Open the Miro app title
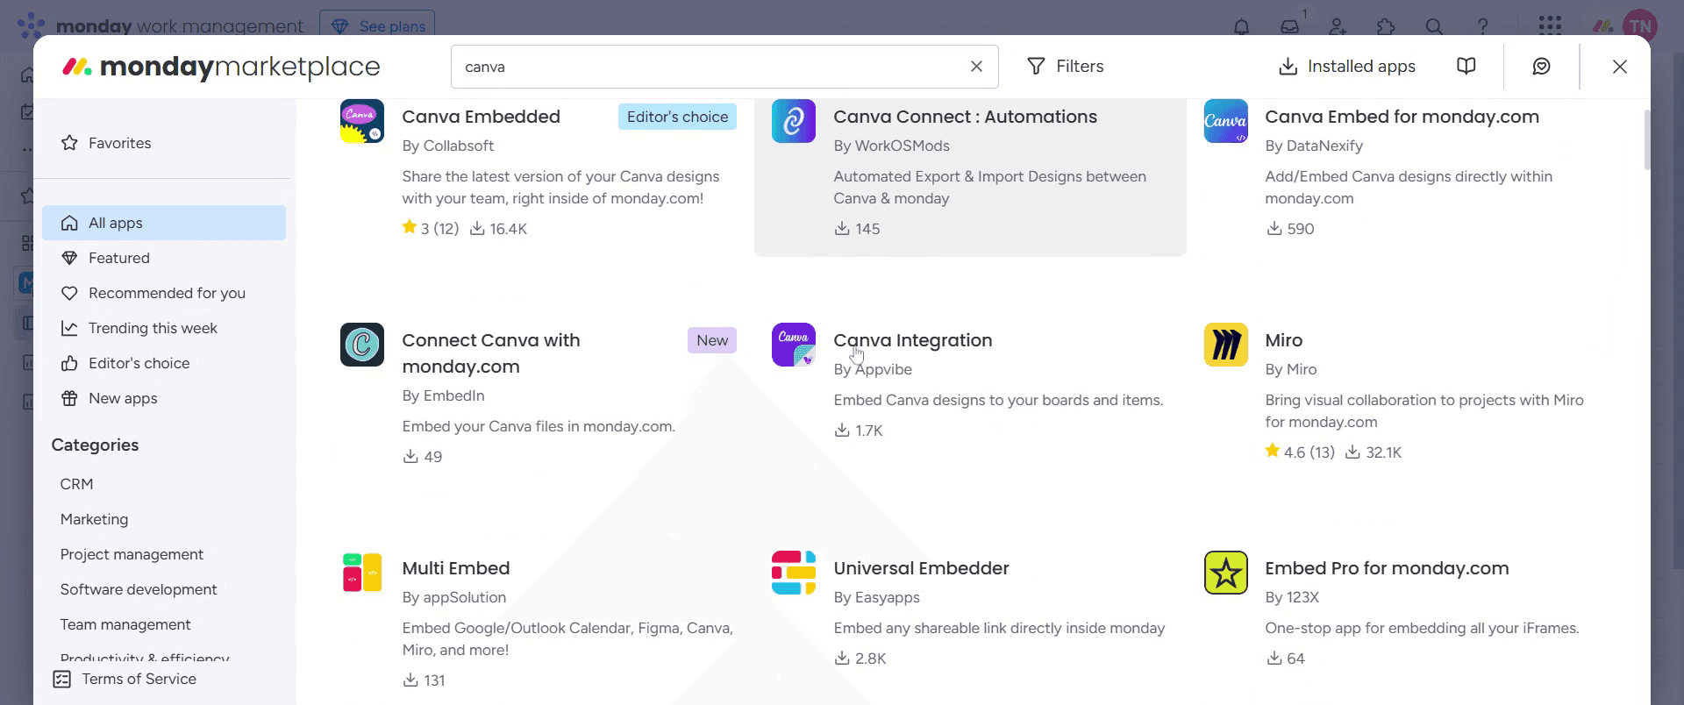This screenshot has height=705, width=1684. pos(1283,340)
